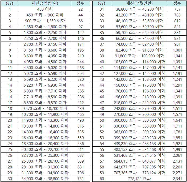Screen dimensions: 187x182
Task: Click score value 122
Action: coord(81,32)
